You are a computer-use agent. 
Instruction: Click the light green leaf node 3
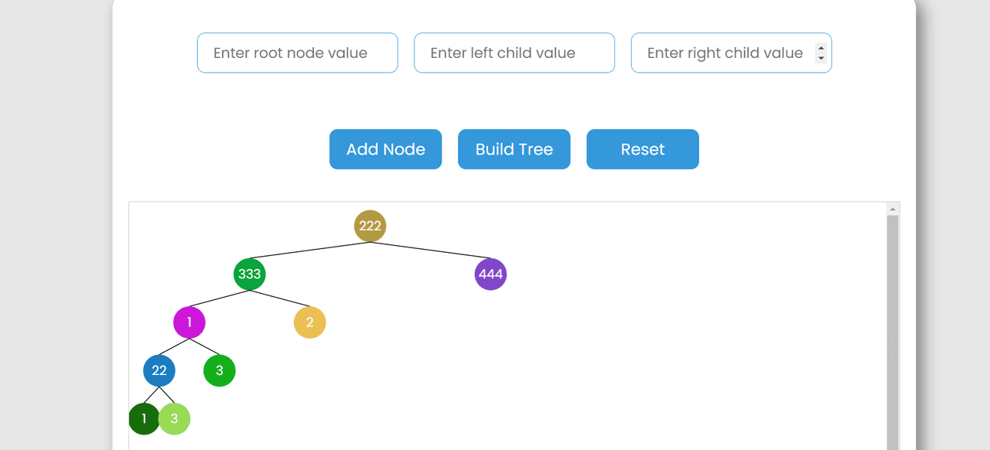pyautogui.click(x=176, y=419)
